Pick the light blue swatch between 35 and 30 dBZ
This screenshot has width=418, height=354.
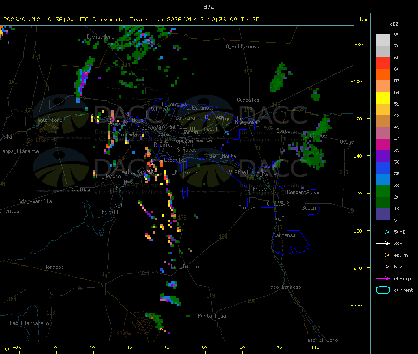point(383,180)
